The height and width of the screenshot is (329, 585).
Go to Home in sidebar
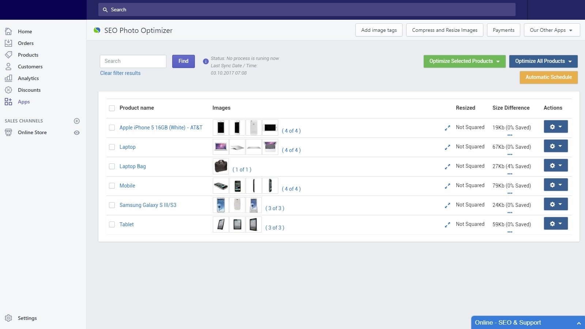(x=25, y=31)
